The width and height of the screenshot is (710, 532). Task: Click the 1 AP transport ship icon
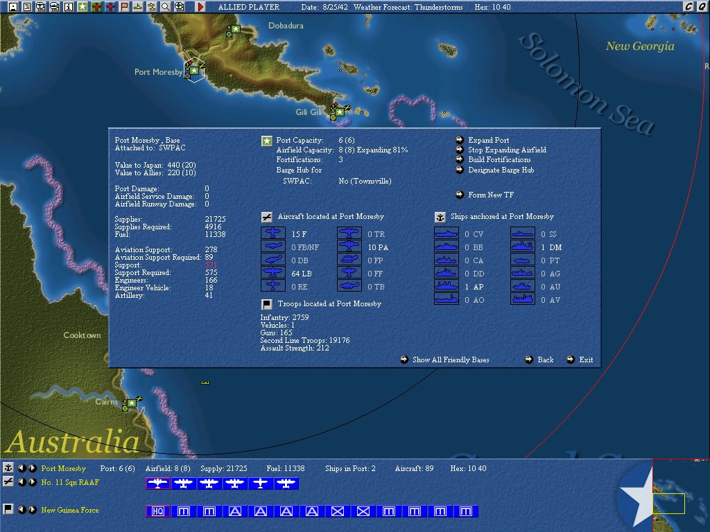pos(447,286)
